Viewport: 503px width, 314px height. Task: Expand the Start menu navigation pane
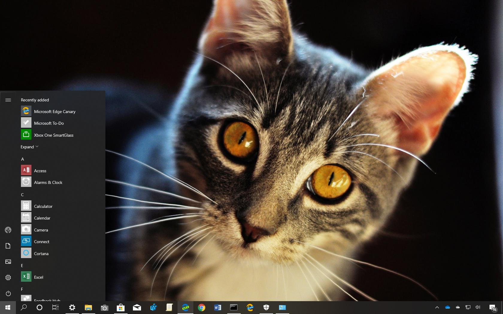[x=8, y=100]
